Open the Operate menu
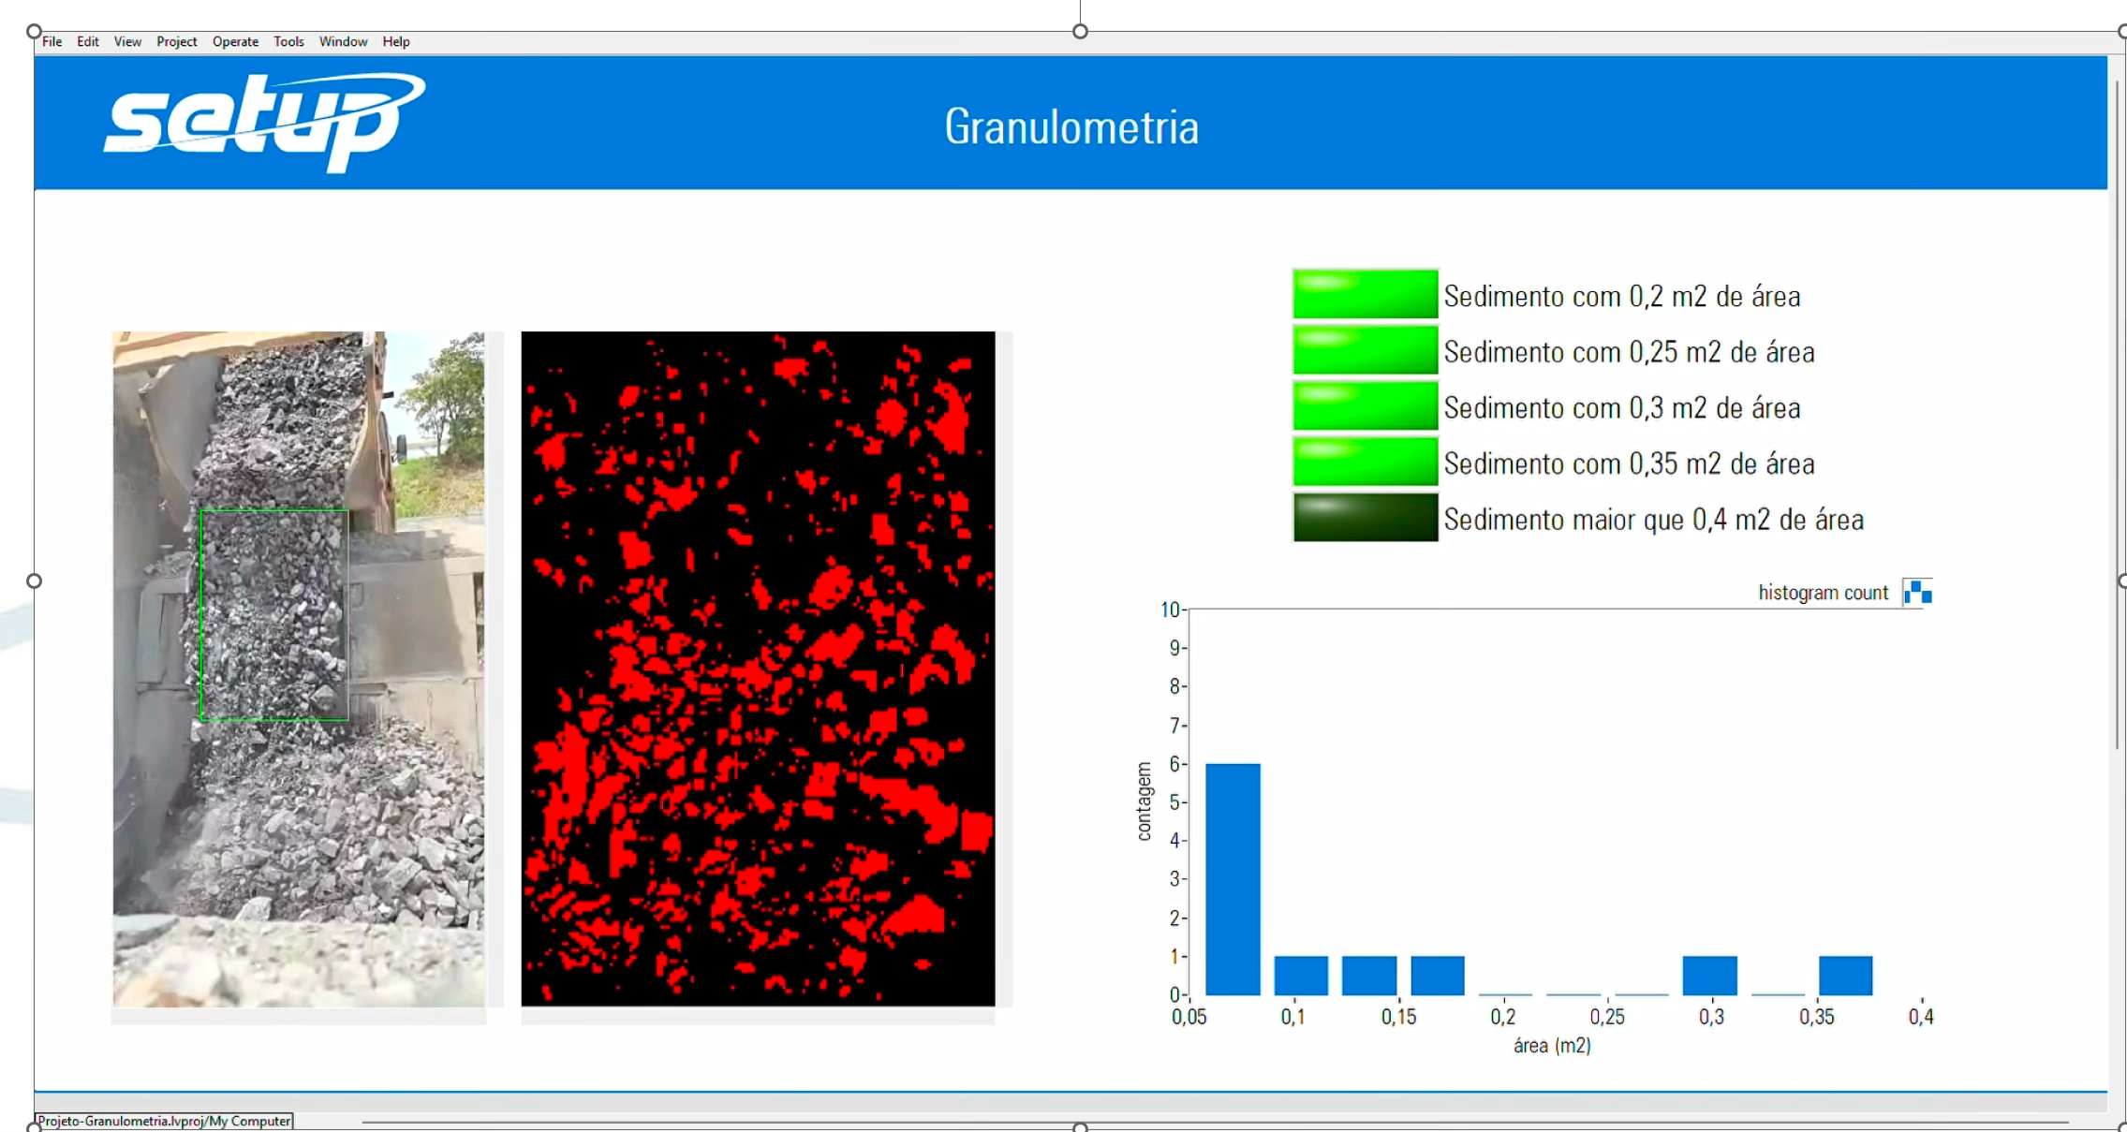This screenshot has width=2127, height=1132. (235, 42)
